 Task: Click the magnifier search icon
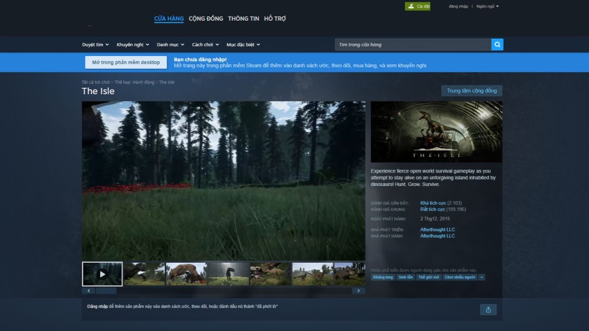(497, 45)
